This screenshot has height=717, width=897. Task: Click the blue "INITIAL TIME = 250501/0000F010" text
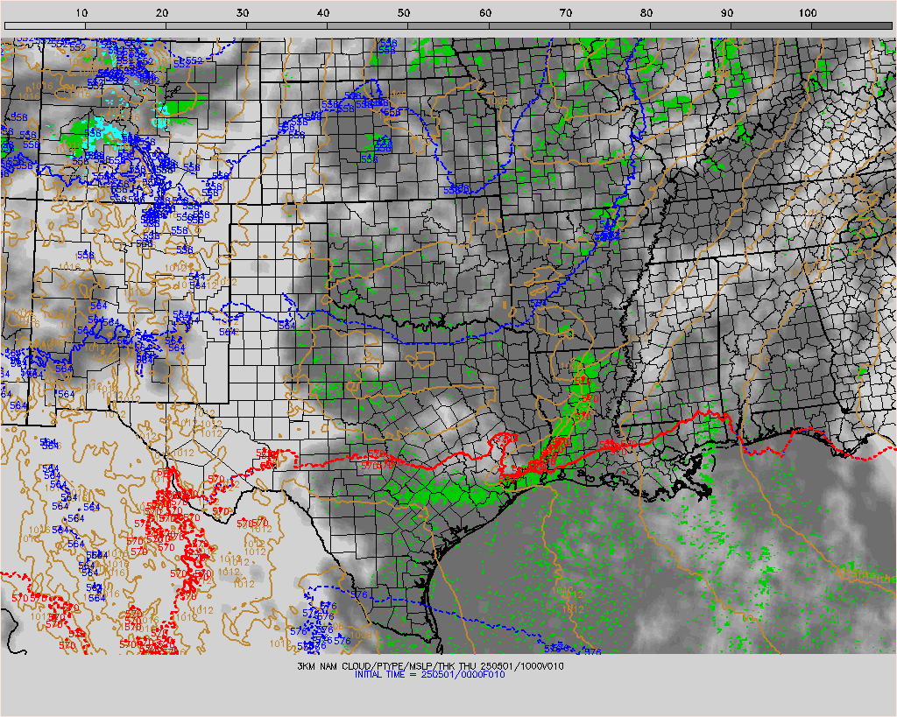pyautogui.click(x=429, y=674)
